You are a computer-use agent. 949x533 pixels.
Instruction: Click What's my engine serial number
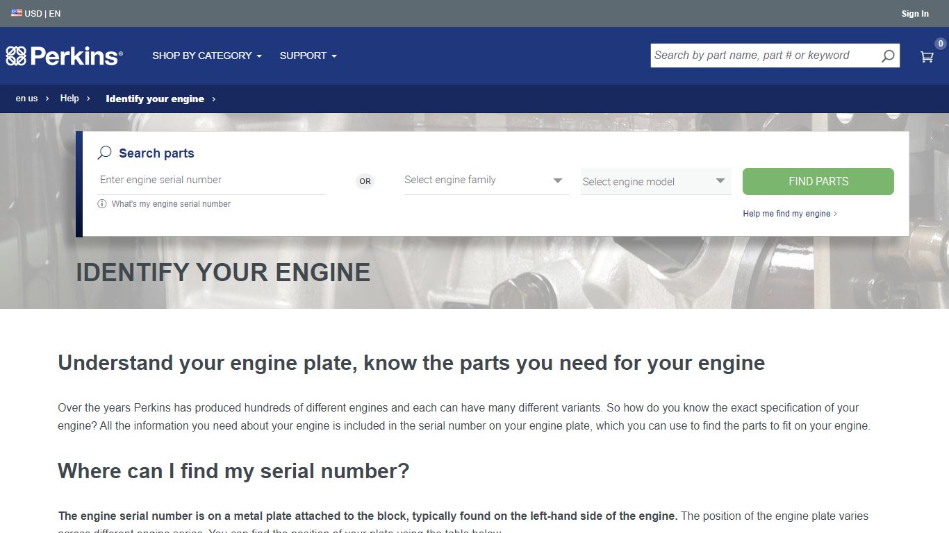click(x=171, y=204)
